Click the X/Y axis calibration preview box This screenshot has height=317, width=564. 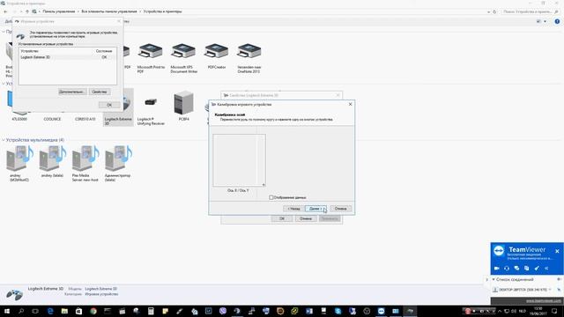(239, 160)
